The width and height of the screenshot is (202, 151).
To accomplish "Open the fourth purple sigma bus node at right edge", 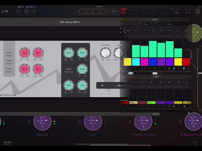I will click(193, 122).
